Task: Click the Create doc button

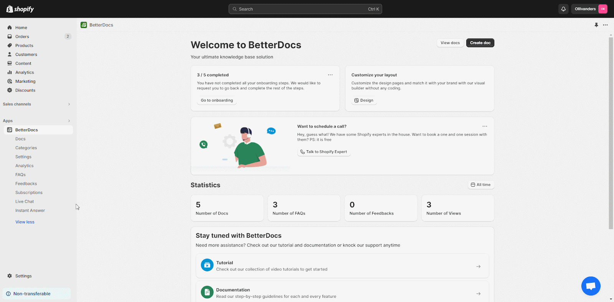Action: [480, 43]
